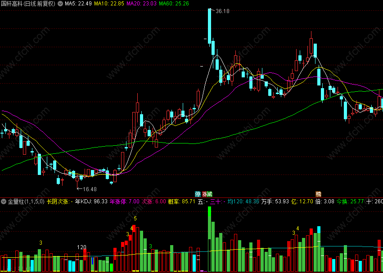Open the 金里柱 indicator dropdown arrow
The image size is (383, 273).
[4, 201]
